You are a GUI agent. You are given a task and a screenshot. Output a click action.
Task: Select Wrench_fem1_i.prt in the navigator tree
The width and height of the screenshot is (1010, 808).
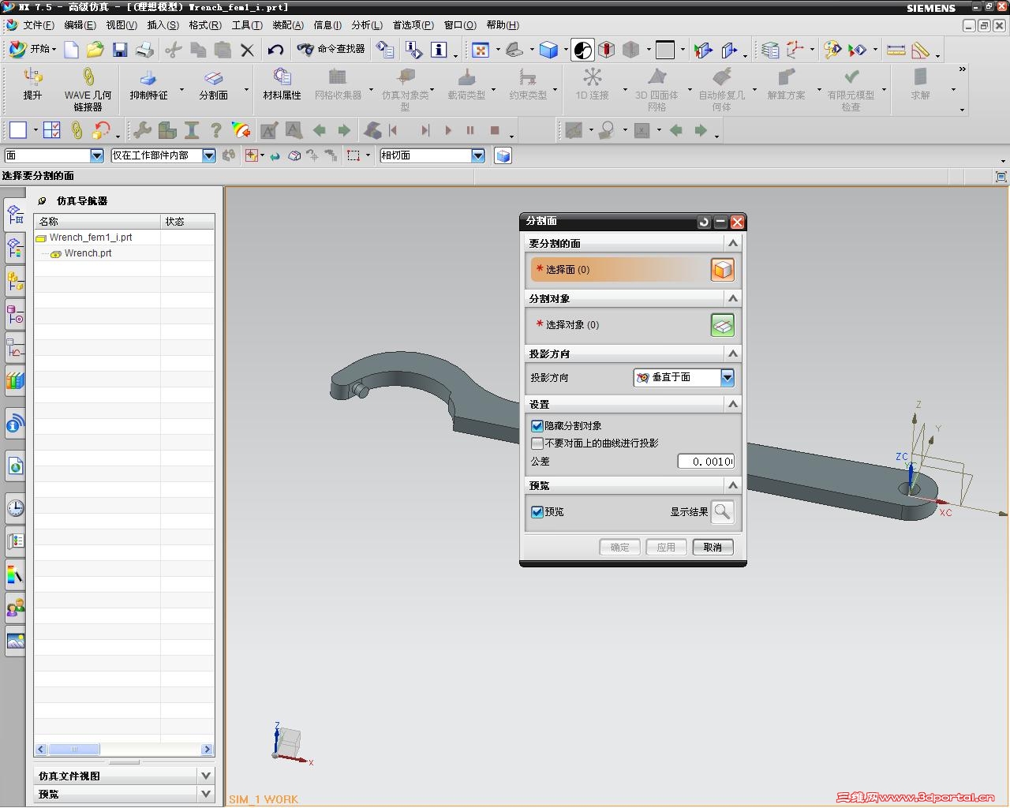point(90,238)
